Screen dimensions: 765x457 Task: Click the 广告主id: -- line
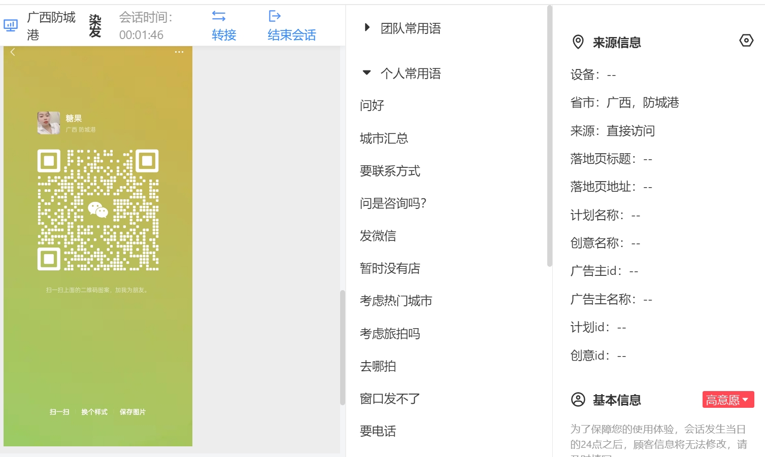point(604,271)
